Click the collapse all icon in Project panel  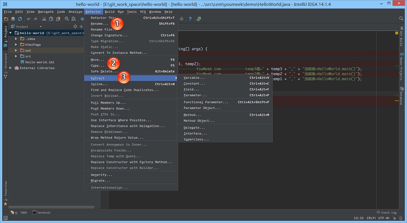pos(81,27)
